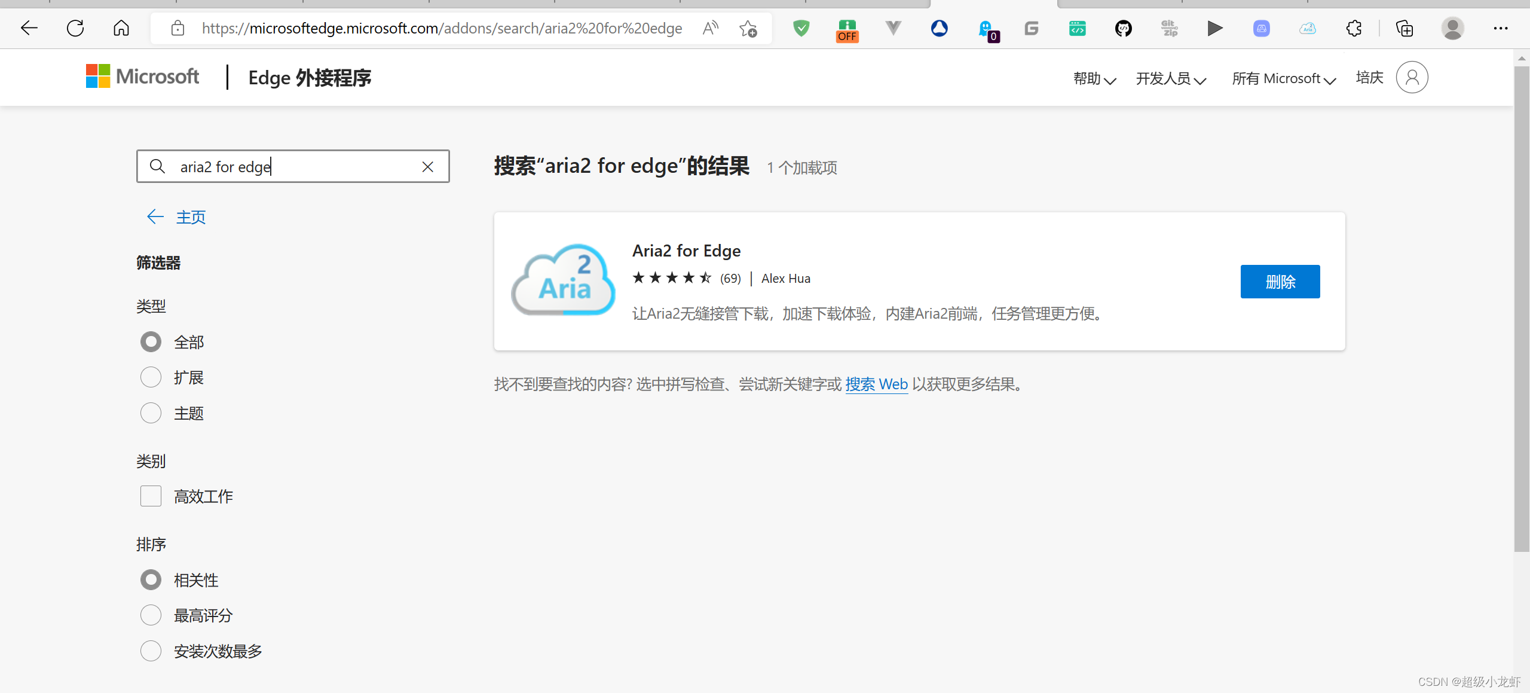Select 最高评分 sort radio button
This screenshot has height=693, width=1530.
click(151, 615)
